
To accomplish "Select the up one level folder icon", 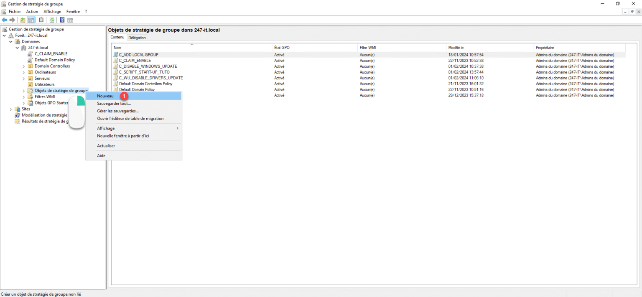I will (x=22, y=19).
